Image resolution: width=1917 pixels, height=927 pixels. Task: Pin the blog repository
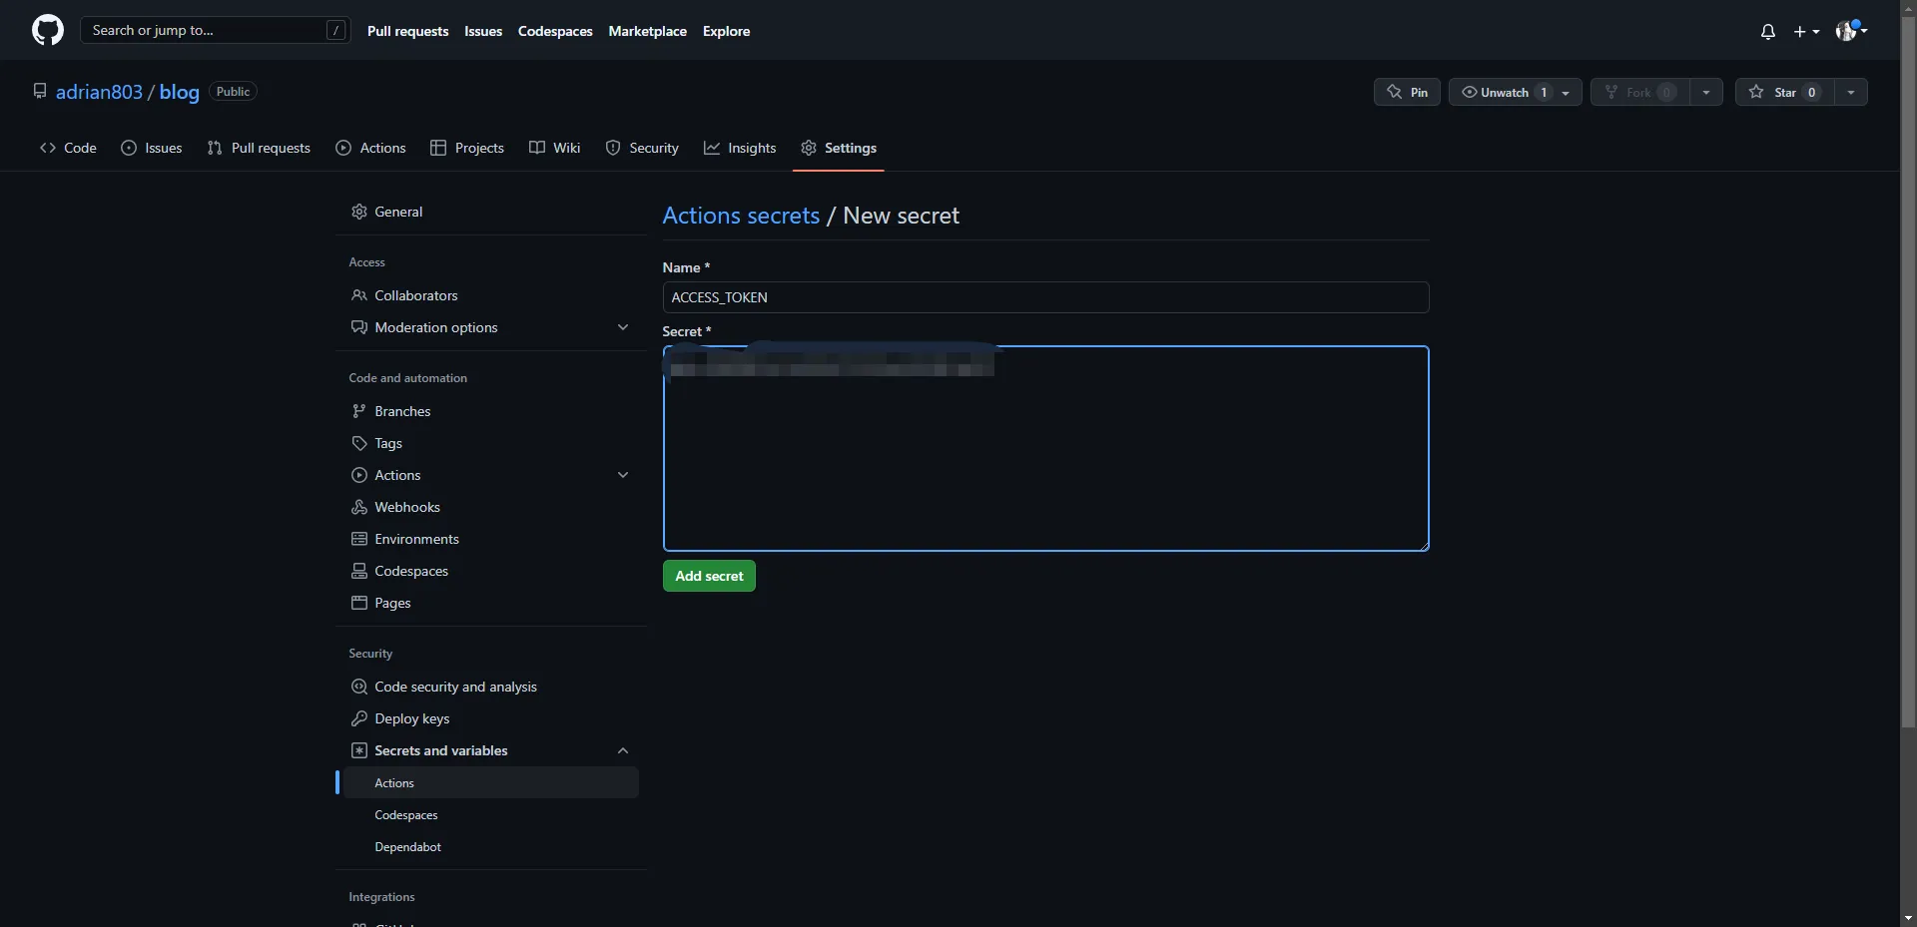1407,92
